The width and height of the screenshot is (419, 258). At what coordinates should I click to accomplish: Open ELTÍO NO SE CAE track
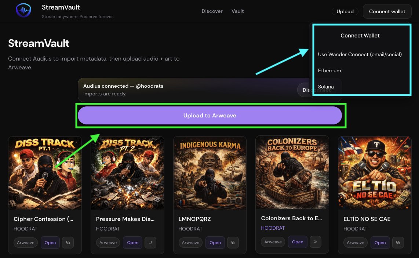pos(380,243)
